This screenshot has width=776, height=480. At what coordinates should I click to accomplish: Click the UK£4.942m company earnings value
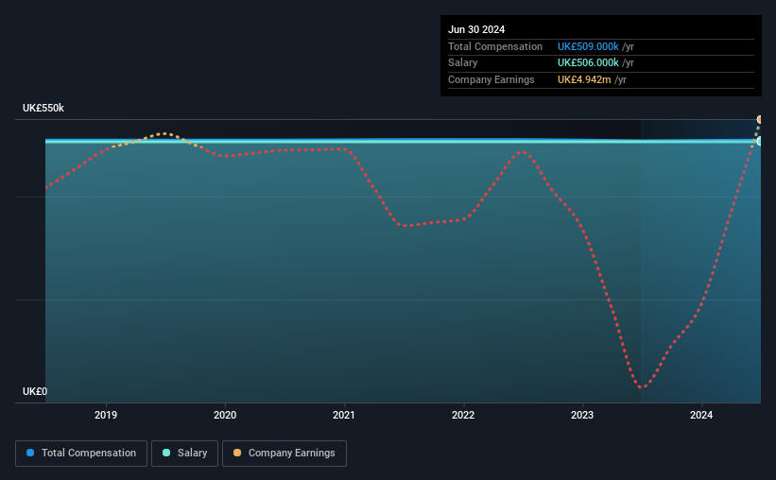[584, 79]
